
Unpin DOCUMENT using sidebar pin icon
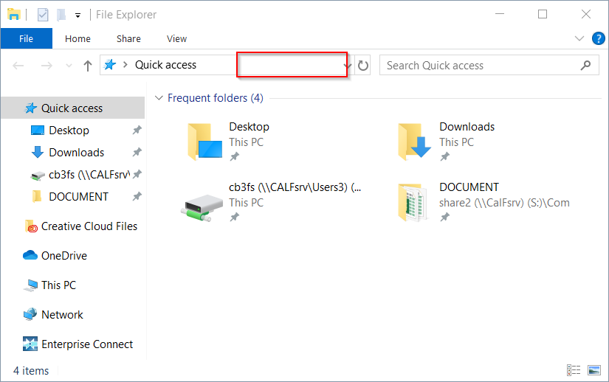(137, 197)
